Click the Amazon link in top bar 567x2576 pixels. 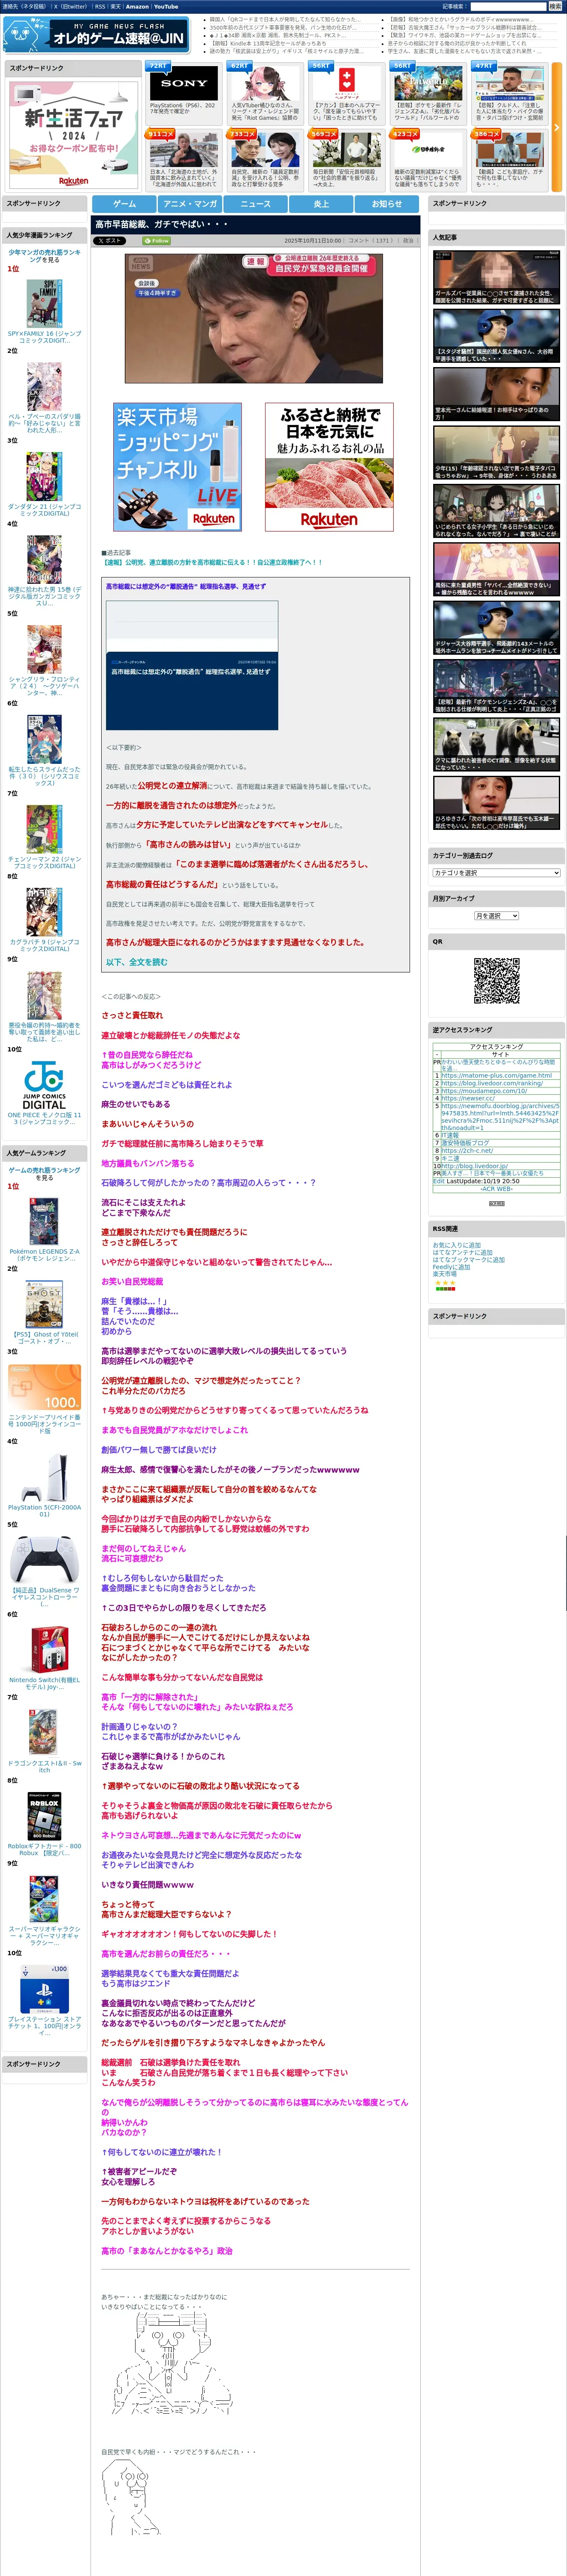137,6
